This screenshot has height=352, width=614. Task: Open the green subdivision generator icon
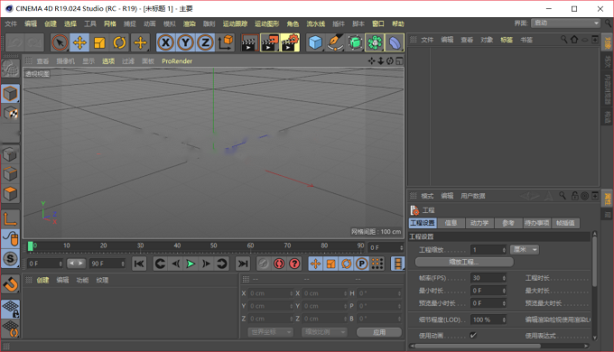click(355, 42)
